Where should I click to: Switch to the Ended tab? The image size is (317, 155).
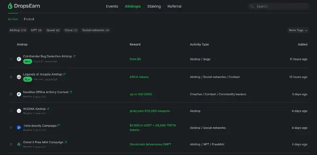click(29, 19)
